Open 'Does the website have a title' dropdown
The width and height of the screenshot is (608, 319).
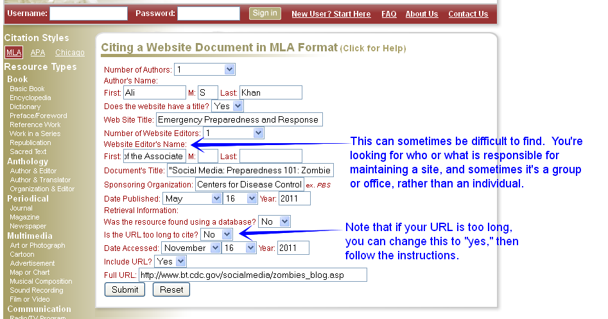(x=227, y=106)
